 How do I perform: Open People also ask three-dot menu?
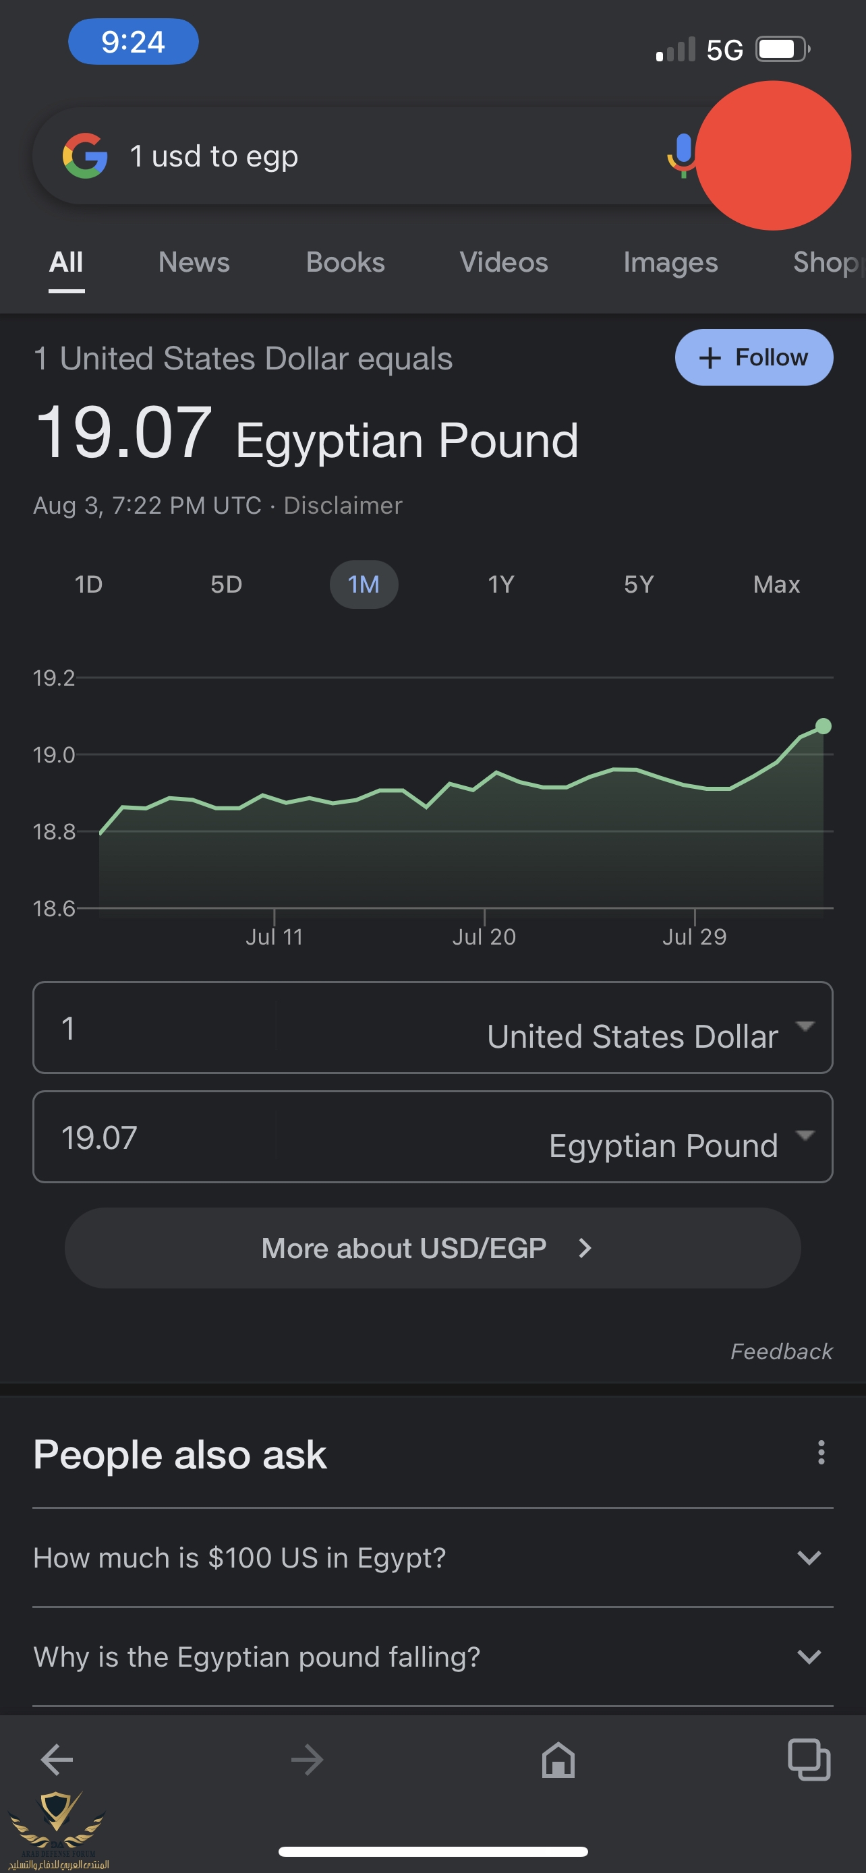click(x=821, y=1452)
